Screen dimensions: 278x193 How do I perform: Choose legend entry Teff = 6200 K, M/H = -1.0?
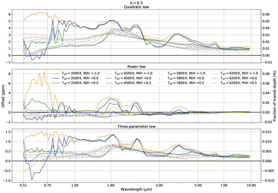click(235, 73)
